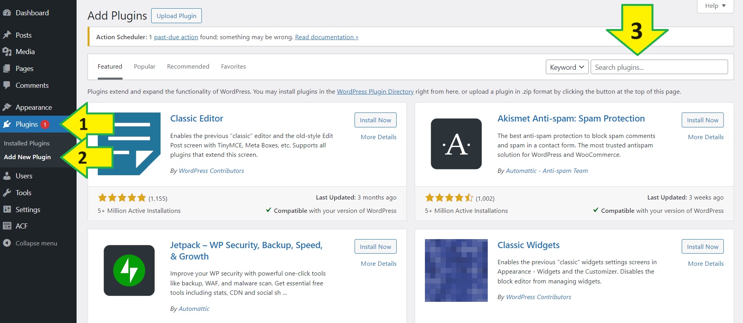
Task: Open Automattic - Anti-spam Team author link
Action: point(547,171)
